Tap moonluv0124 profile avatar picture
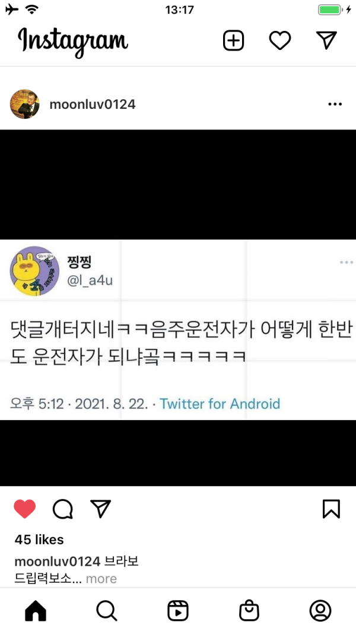Viewport: 356px width, 634px height. pyautogui.click(x=24, y=104)
